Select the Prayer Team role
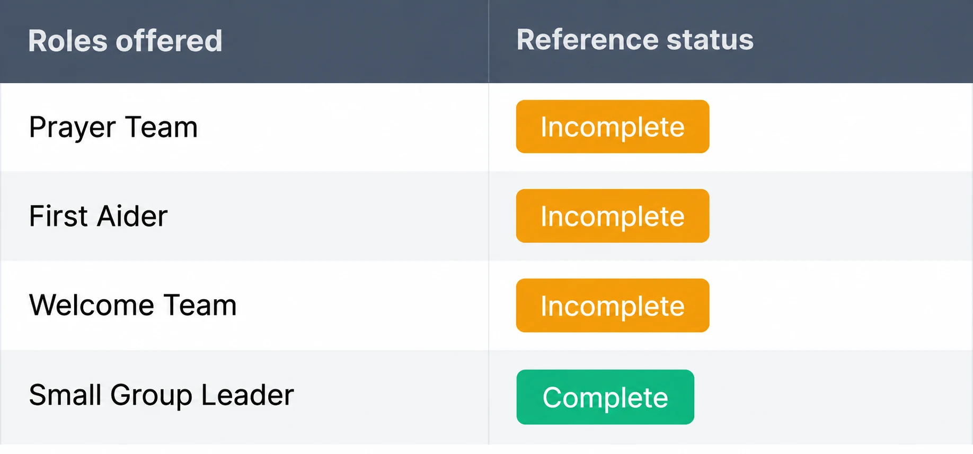This screenshot has height=454, width=973. (113, 128)
